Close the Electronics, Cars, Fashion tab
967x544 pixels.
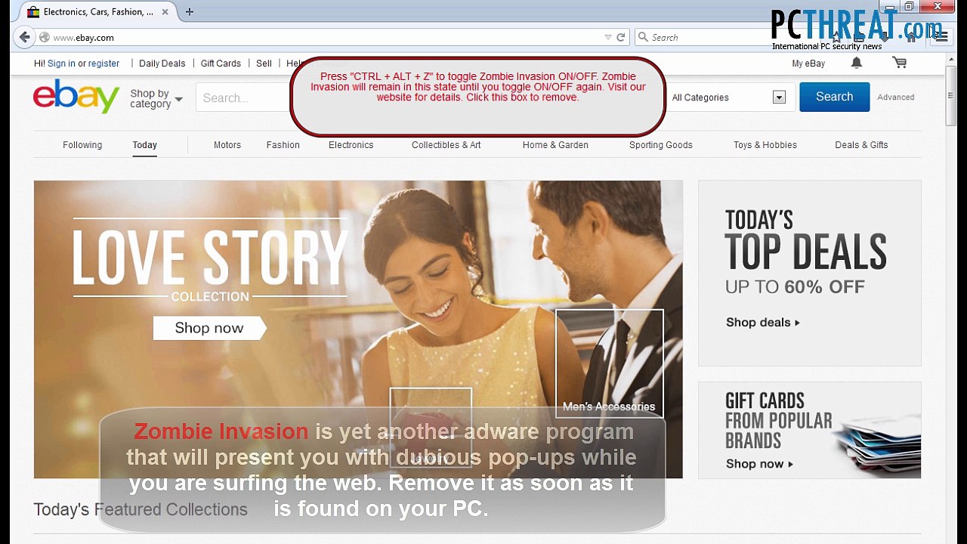point(165,12)
